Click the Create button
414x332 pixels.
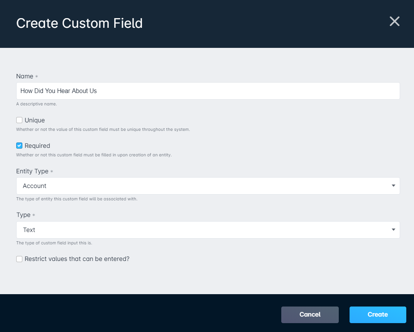click(378, 315)
